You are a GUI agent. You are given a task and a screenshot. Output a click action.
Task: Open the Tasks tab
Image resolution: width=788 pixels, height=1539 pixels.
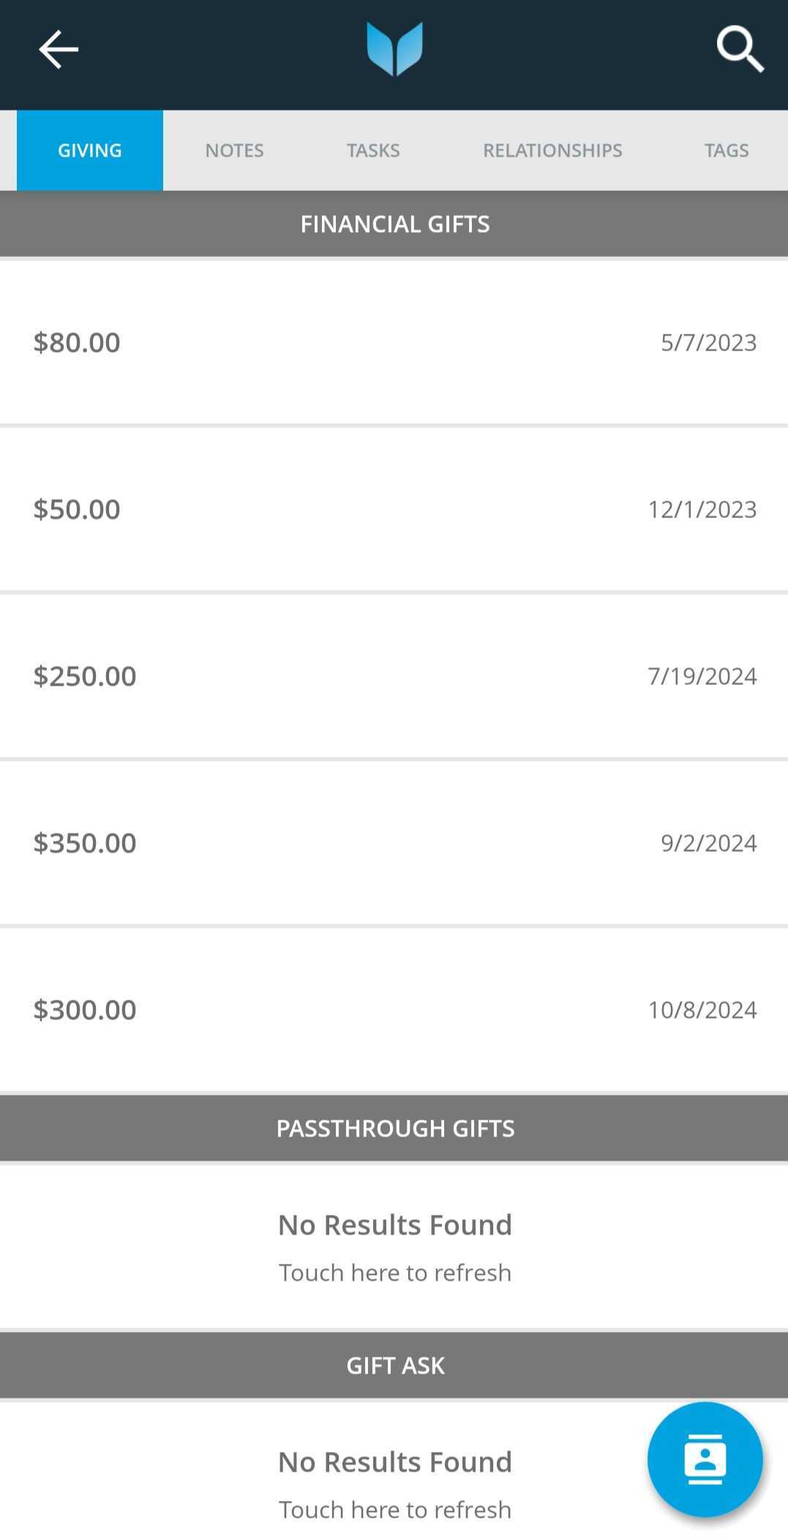point(373,150)
